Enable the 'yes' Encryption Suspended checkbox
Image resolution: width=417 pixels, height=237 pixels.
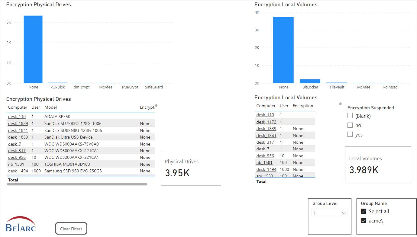[x=350, y=135]
